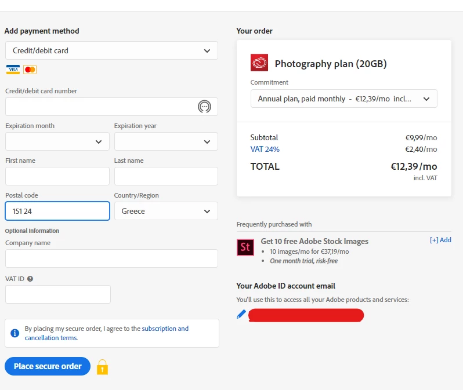Click the '€9,99/mo' subtotal value
The height and width of the screenshot is (390, 463).
421,138
